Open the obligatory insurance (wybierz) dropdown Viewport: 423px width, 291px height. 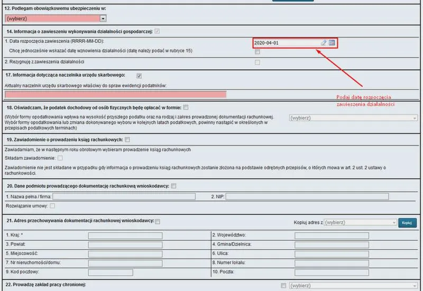point(56,19)
